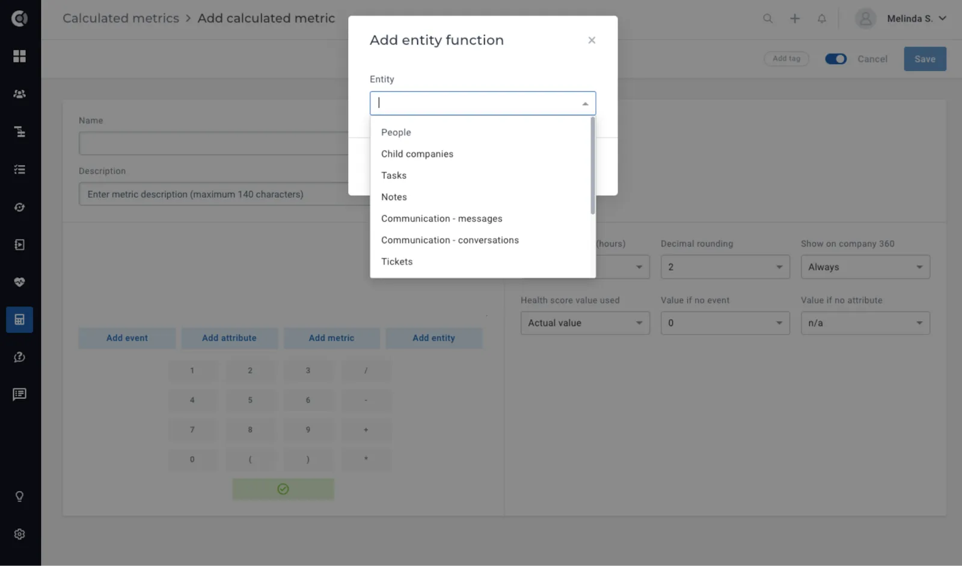Click the Add entity button
Screen dimensions: 962x566
[x=434, y=338]
